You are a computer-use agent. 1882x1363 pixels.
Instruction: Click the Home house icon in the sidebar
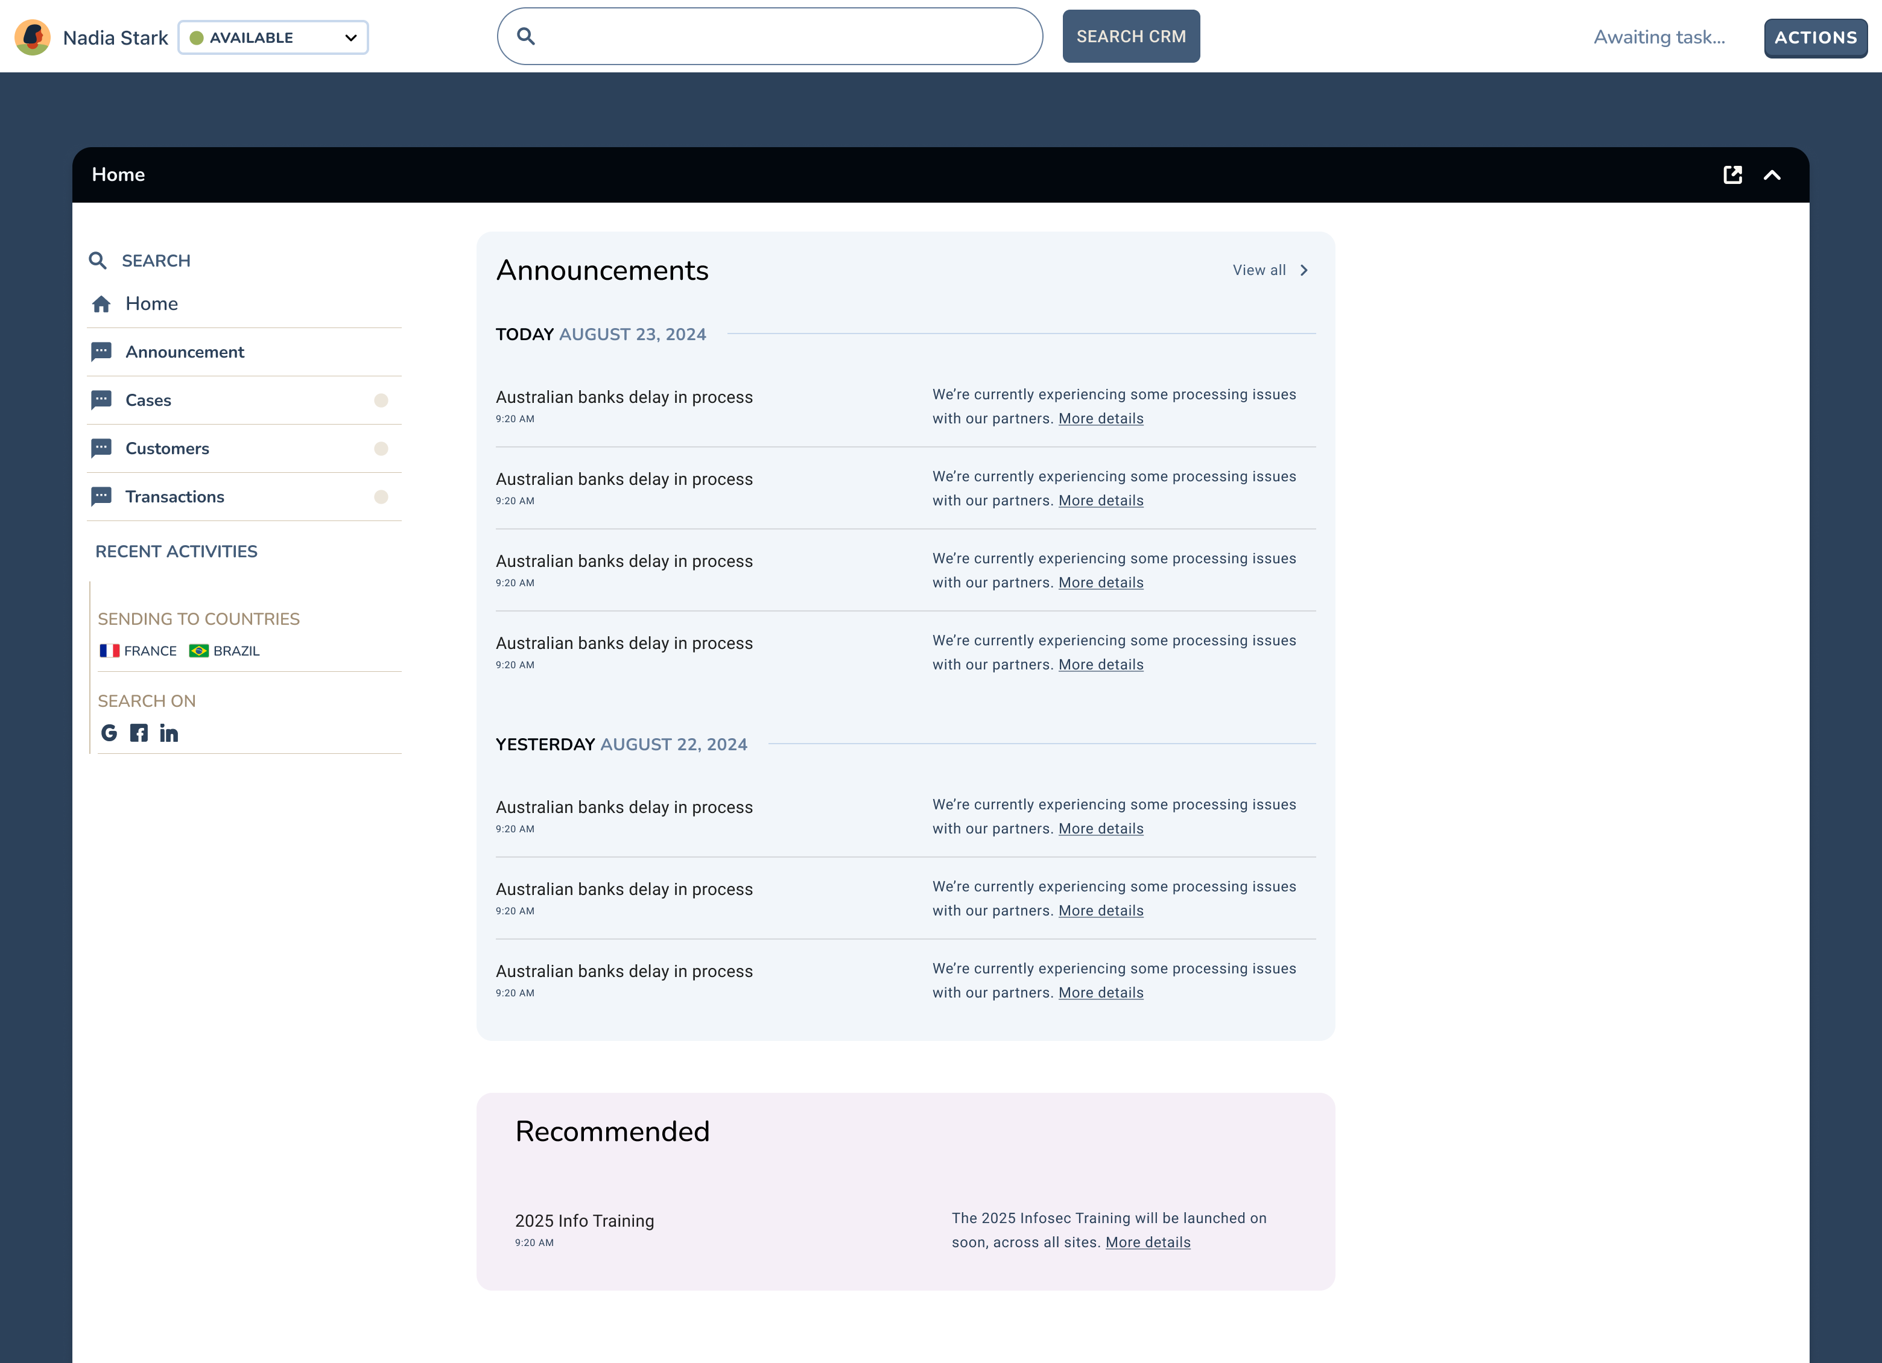point(101,305)
